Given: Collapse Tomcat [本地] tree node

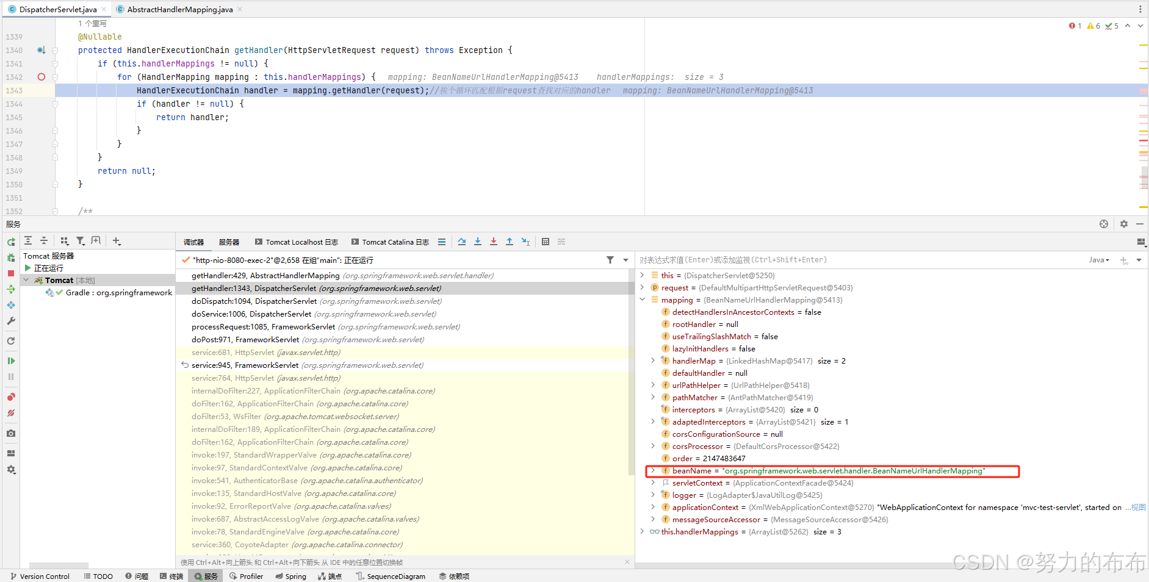Looking at the screenshot, I should pyautogui.click(x=26, y=280).
